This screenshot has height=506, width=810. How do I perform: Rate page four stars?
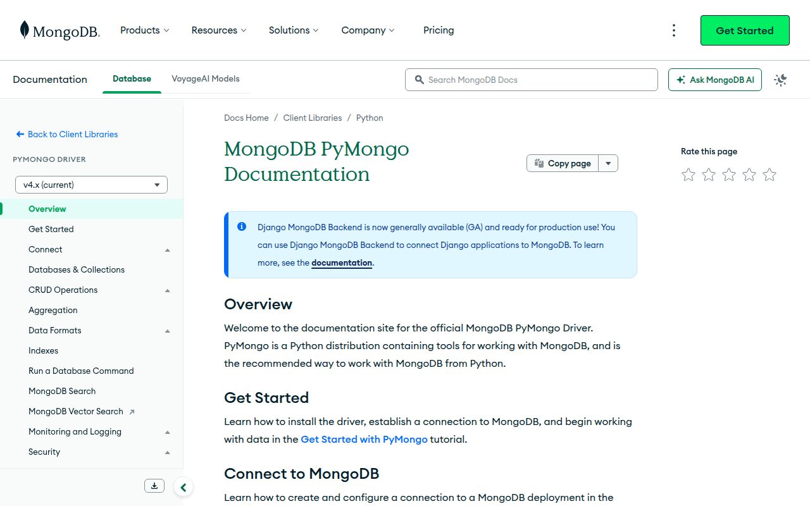[x=749, y=175]
